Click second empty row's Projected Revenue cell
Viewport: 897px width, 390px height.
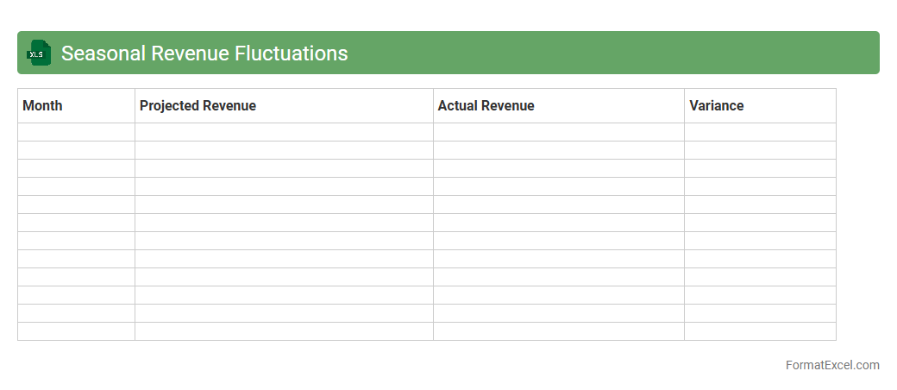point(284,150)
